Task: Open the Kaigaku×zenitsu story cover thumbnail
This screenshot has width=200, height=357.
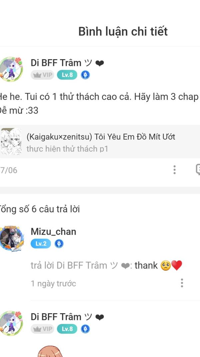Action: (x=11, y=141)
